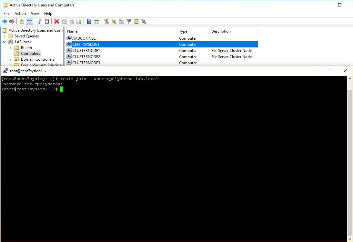Open the Properties dialog toolbar icon
The width and height of the screenshot is (353, 242).
64,21
